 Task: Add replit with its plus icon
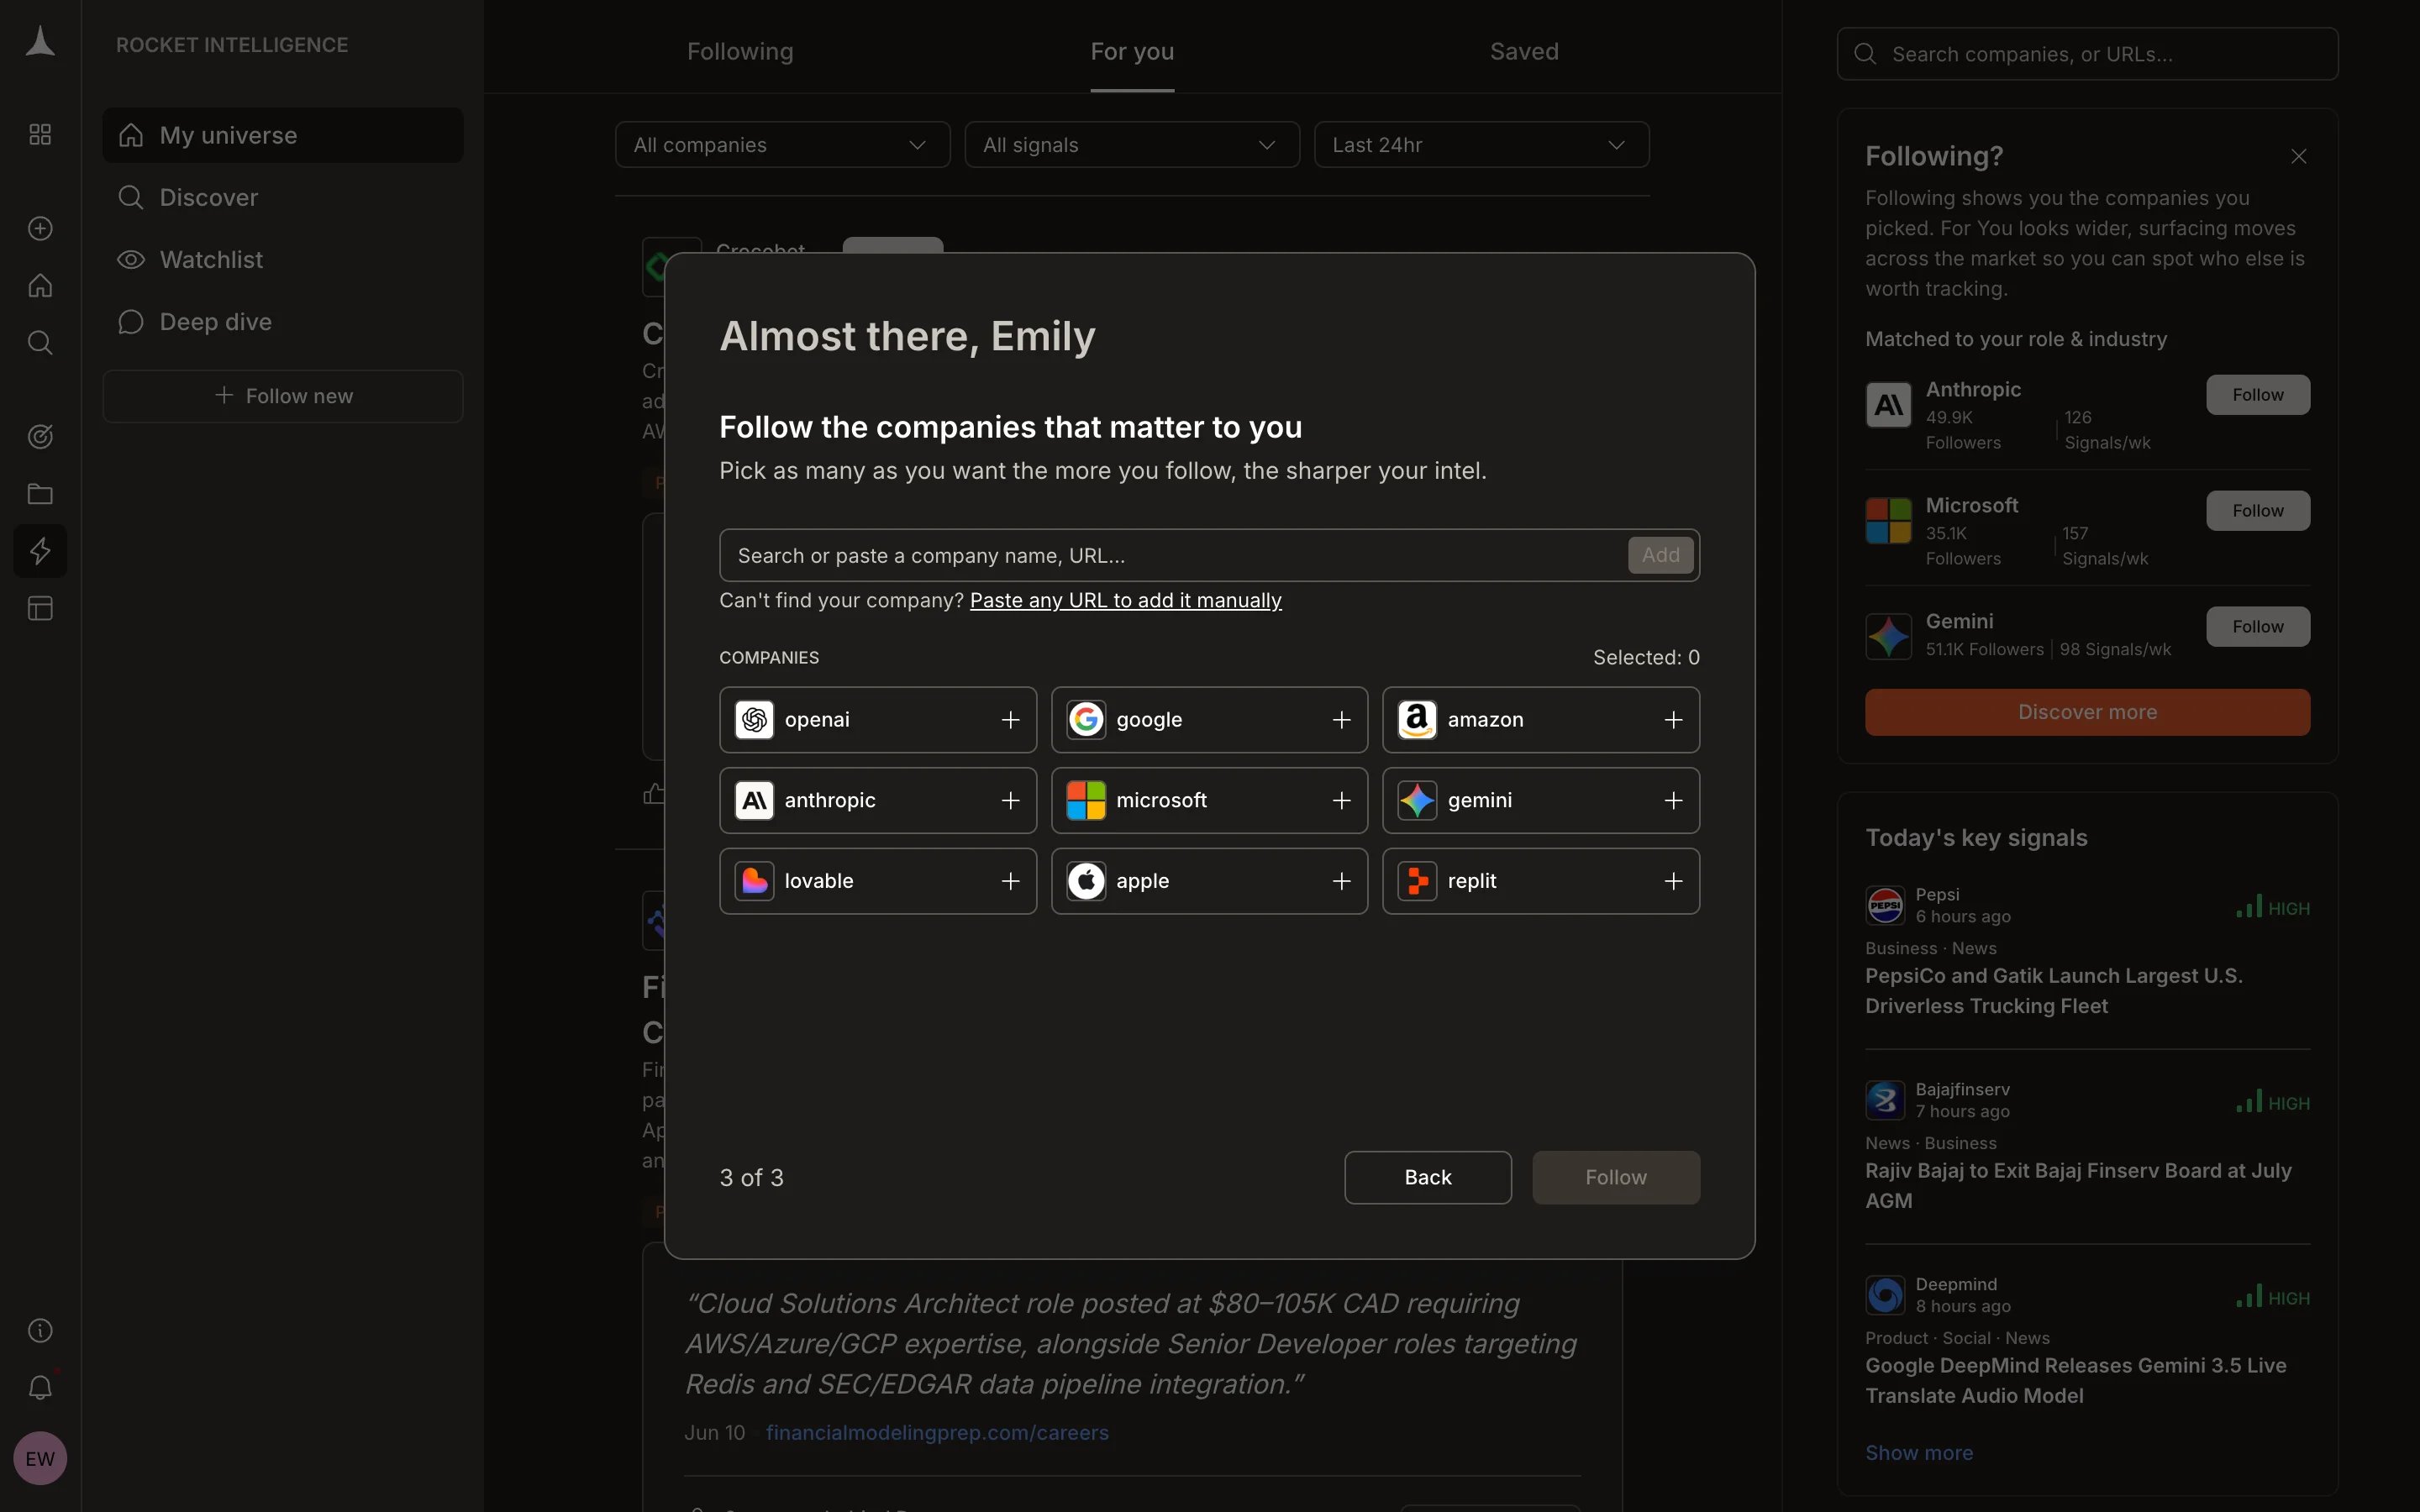[1673, 881]
